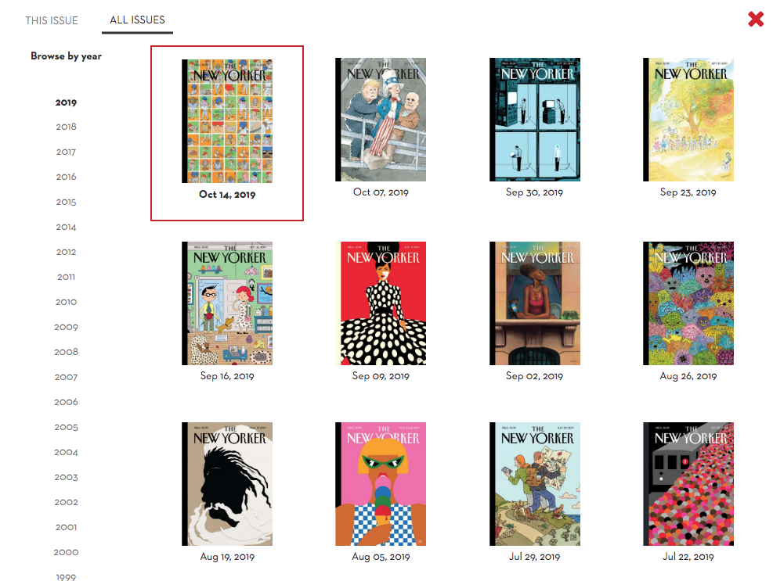Open the Sep 23, 2019 issue cover
The width and height of the screenshot is (773, 581).
[x=688, y=120]
